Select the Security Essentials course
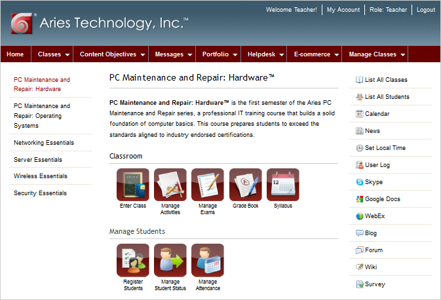The height and width of the screenshot is (300, 441). 40,193
